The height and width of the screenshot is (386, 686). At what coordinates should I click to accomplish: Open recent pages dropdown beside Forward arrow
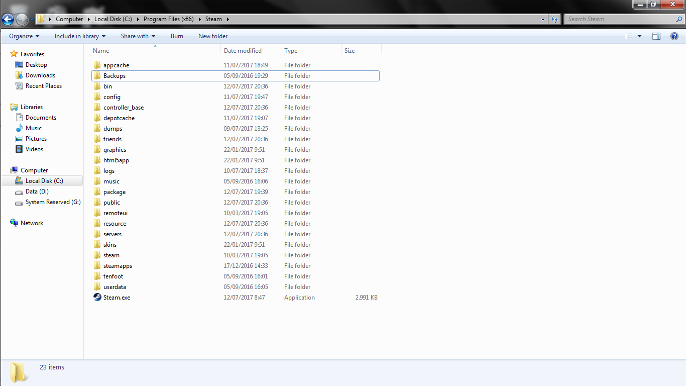(32, 20)
